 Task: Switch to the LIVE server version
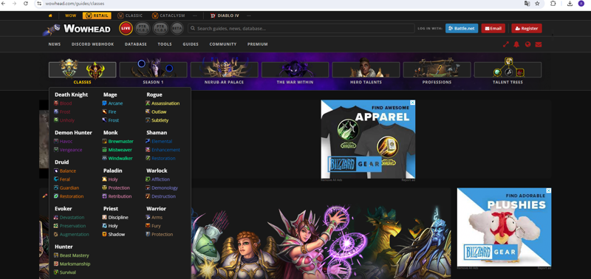click(x=126, y=28)
